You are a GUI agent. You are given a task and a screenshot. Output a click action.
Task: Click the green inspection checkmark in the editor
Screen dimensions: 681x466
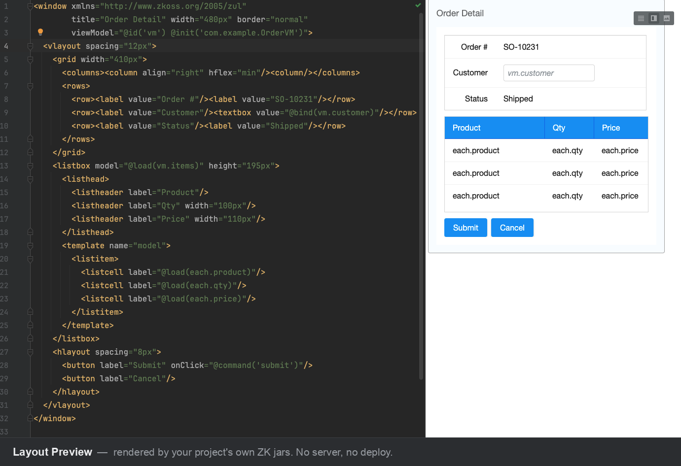418,5
